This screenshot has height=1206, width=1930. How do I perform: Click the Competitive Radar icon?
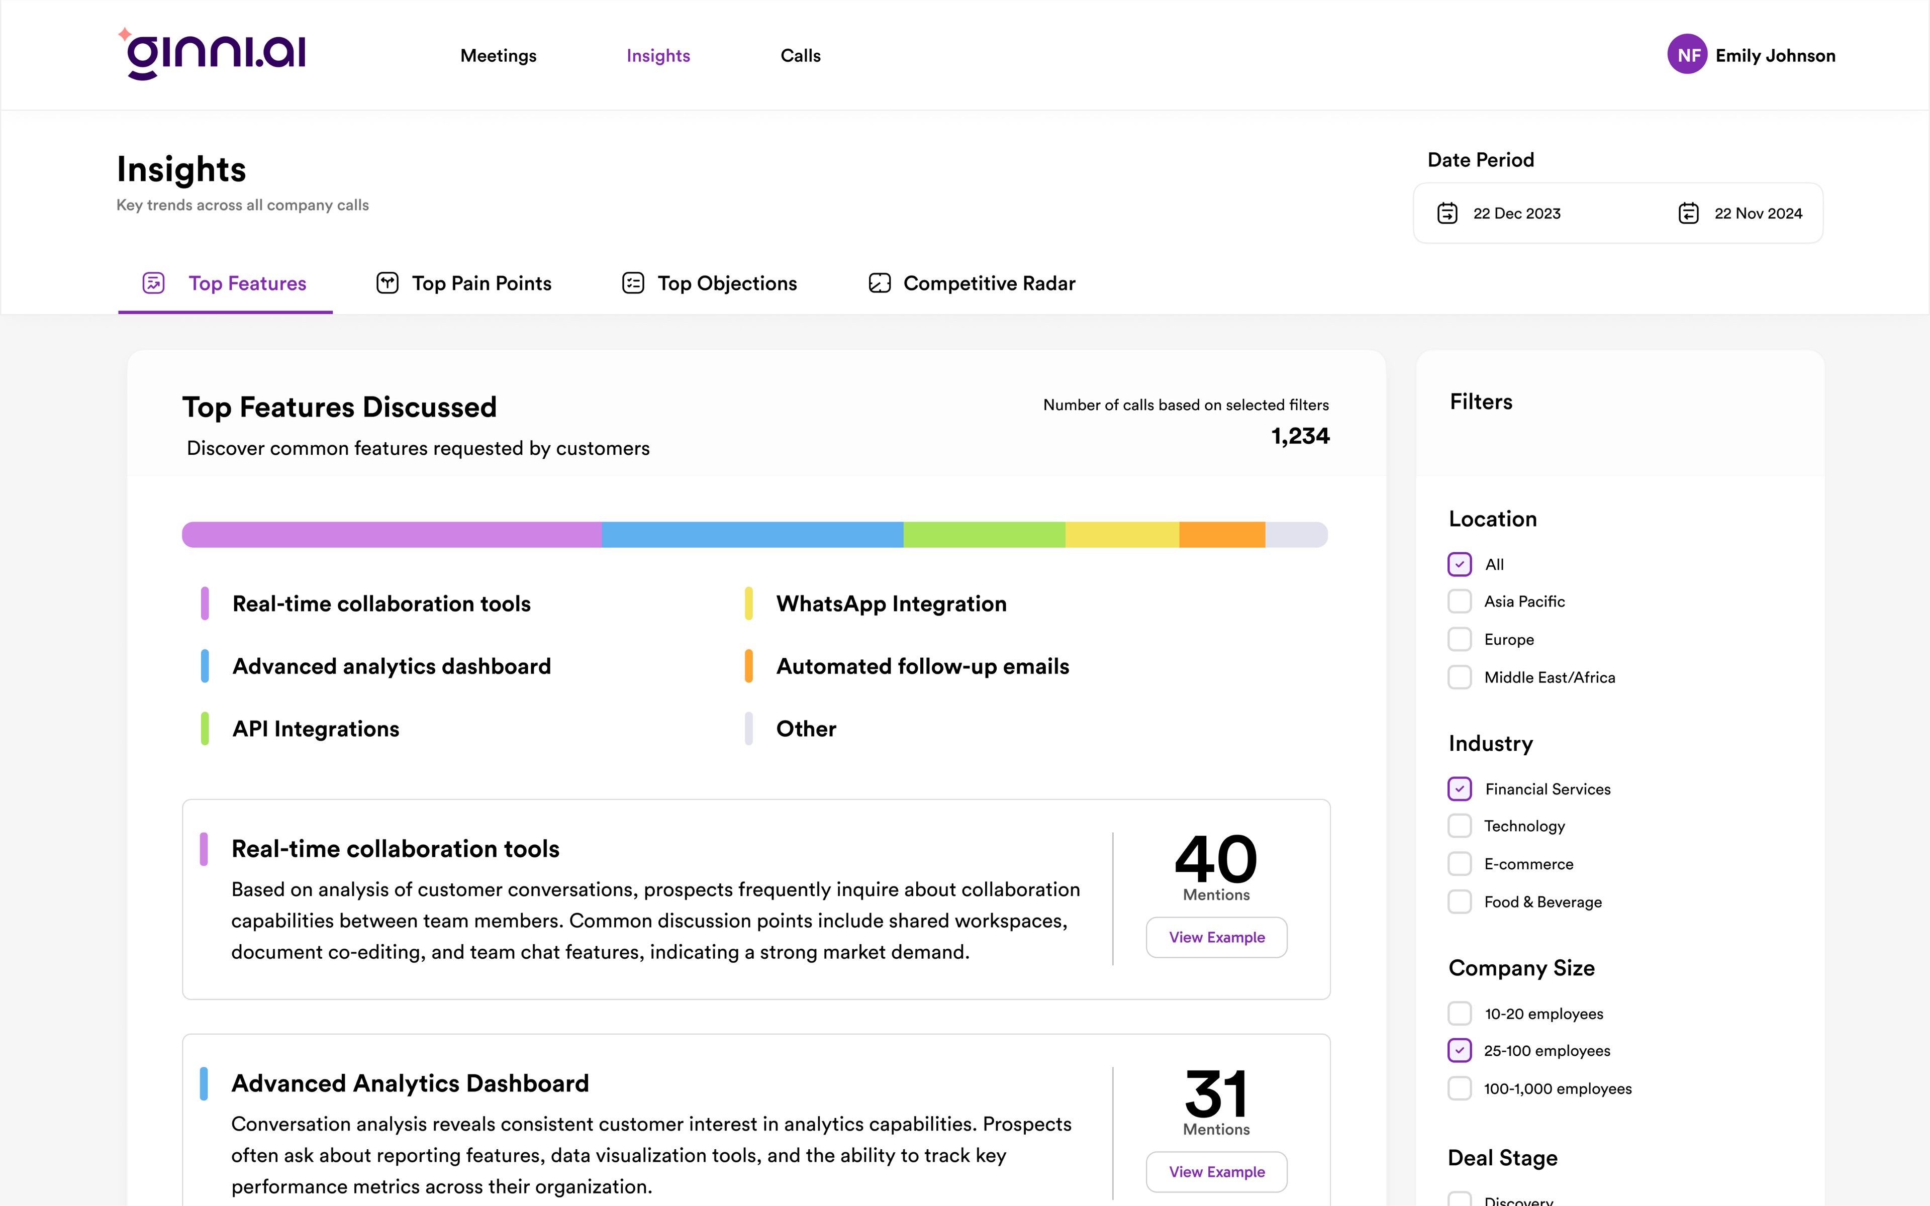point(879,282)
